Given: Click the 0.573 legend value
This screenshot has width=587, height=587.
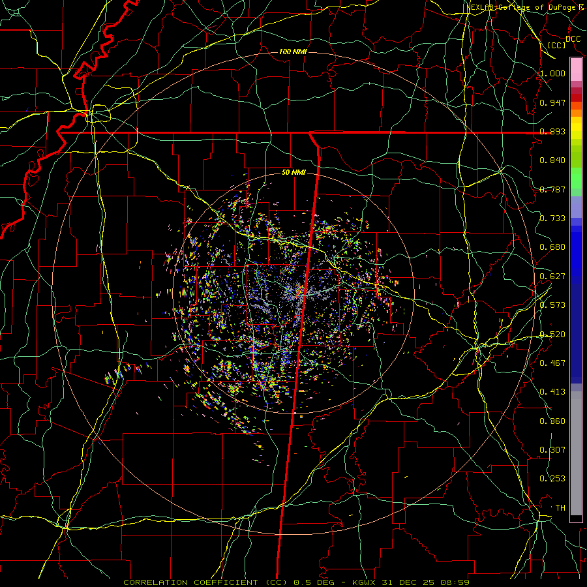Looking at the screenshot, I should point(552,305).
